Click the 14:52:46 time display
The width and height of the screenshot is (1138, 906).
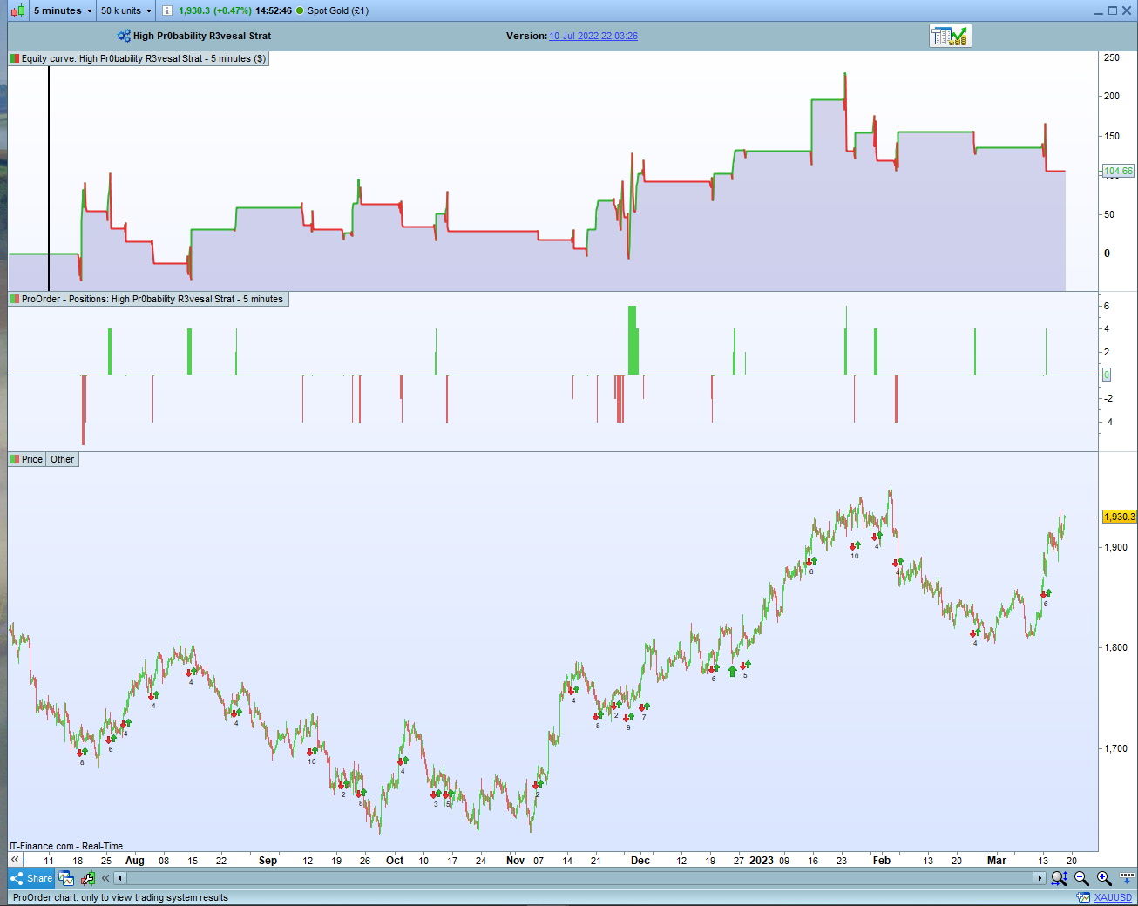coord(274,10)
